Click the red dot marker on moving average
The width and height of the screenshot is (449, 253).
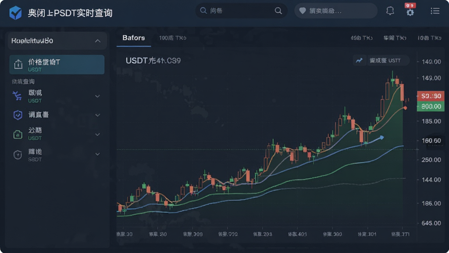coord(405,108)
